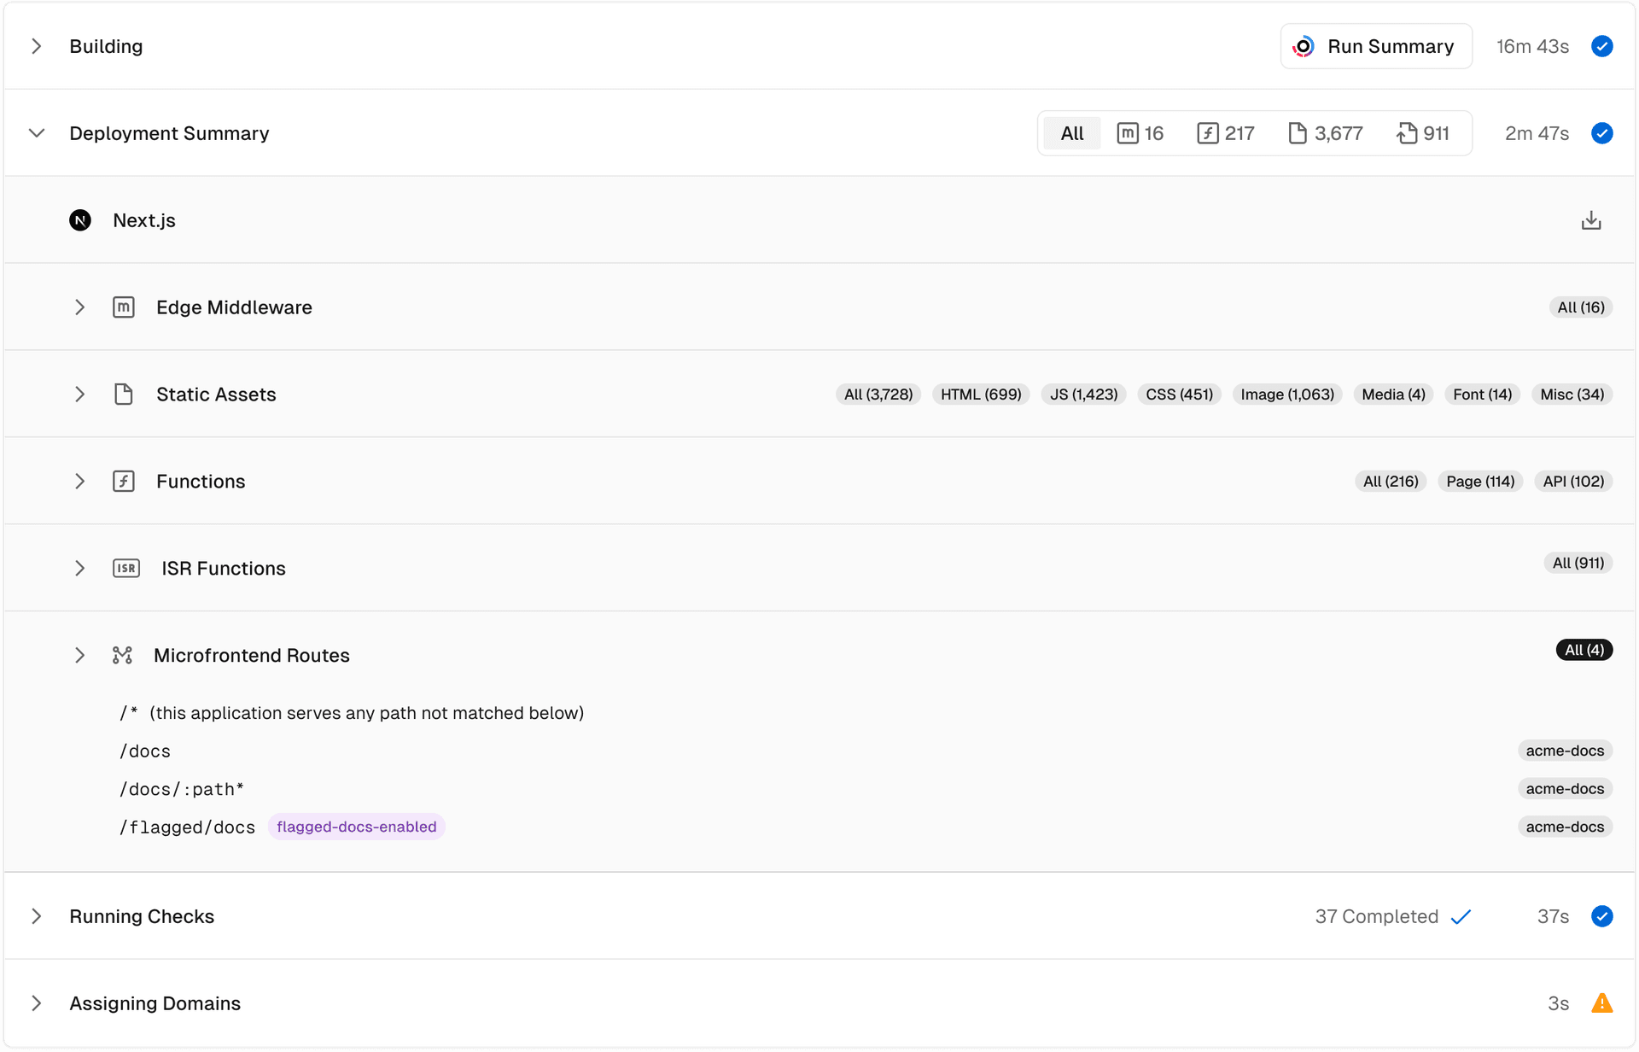Select the Microfrontend Routes branching icon
Image resolution: width=1639 pixels, height=1052 pixels.
click(x=123, y=655)
